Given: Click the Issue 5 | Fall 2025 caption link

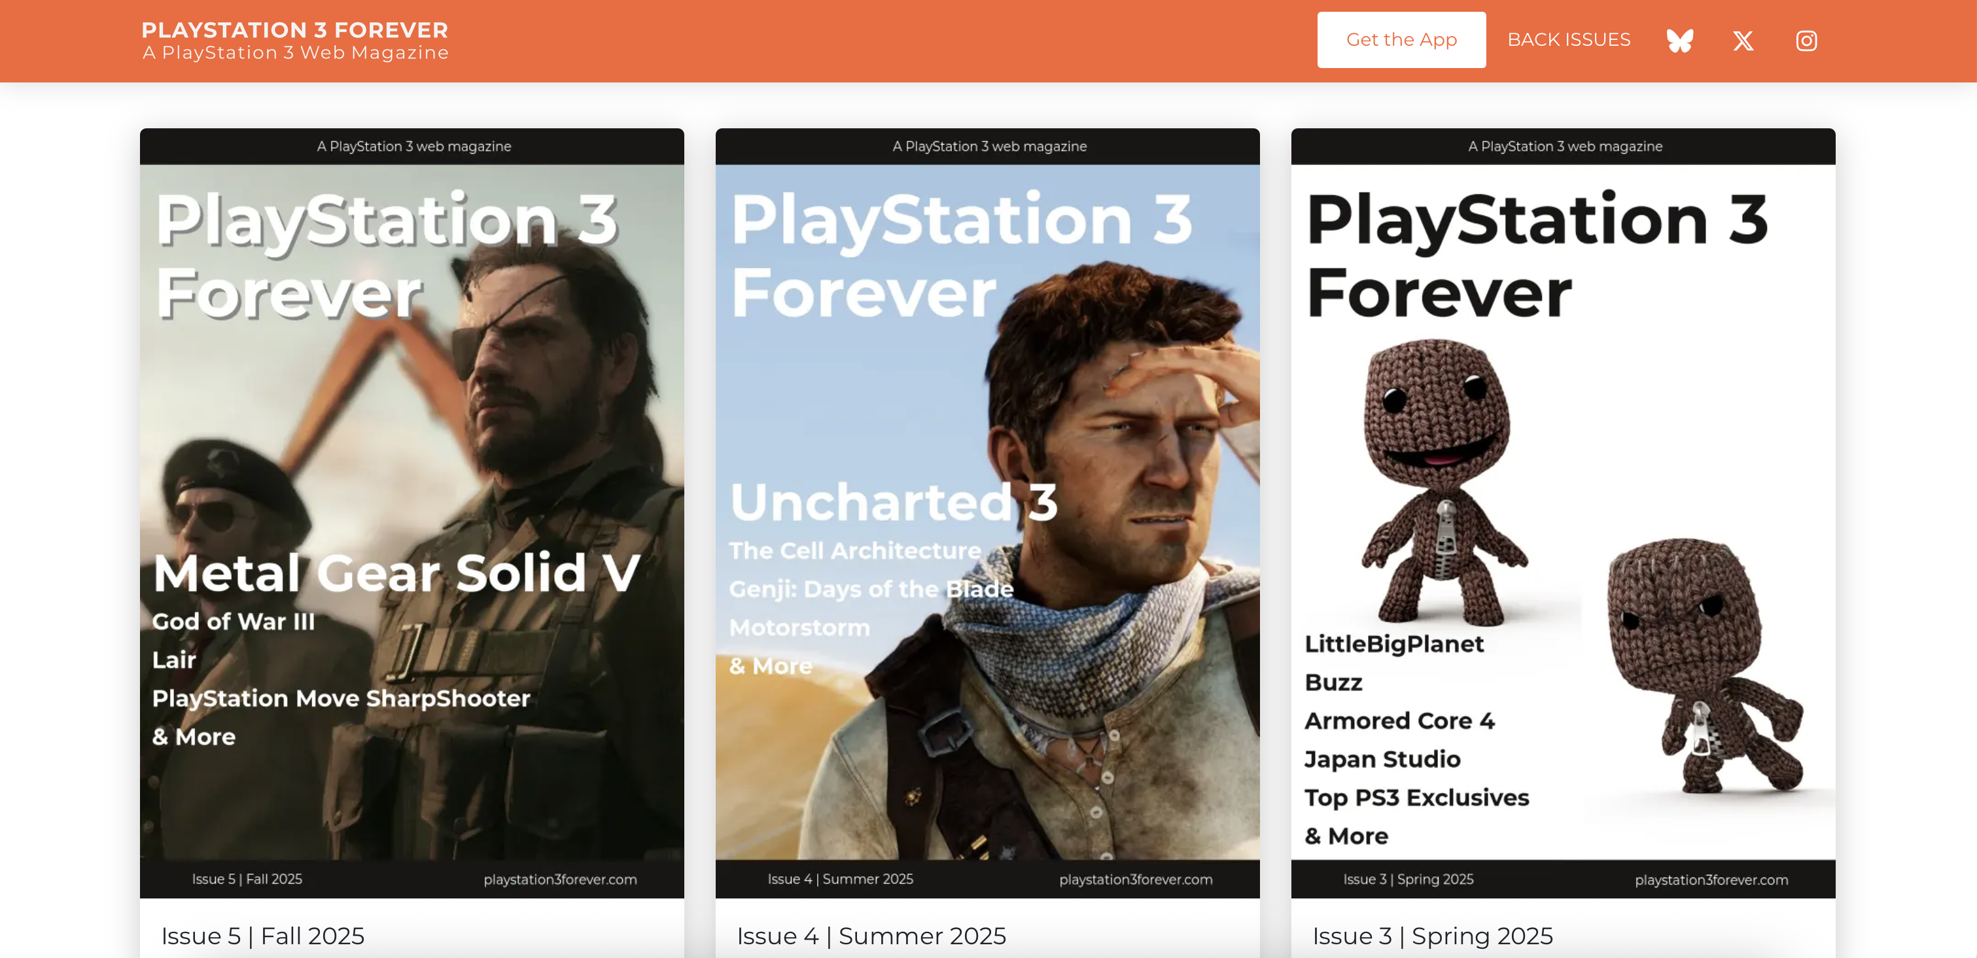Looking at the screenshot, I should [x=262, y=936].
